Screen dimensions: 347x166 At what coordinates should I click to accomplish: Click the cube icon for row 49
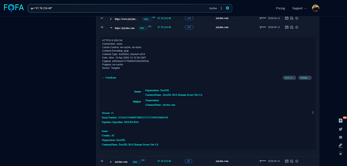coord(297,161)
